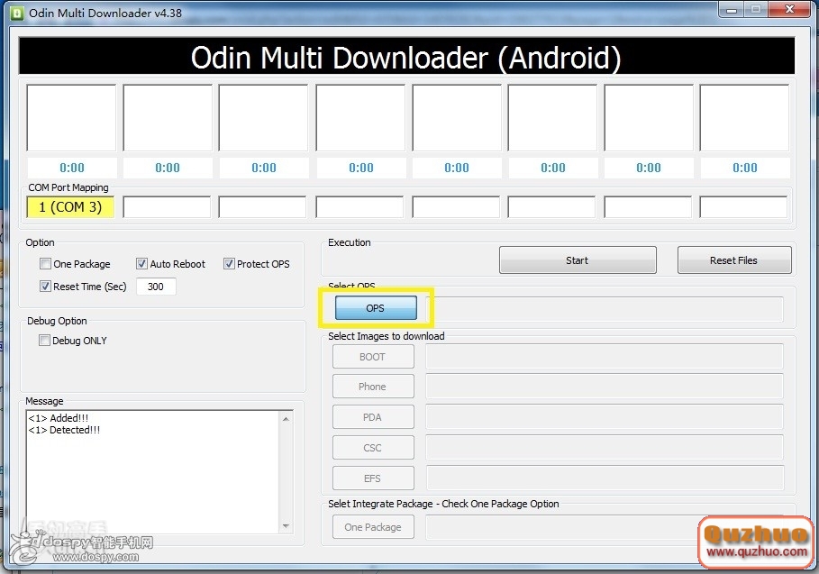
Task: Click the Message log scroll up arrow
Action: point(286,419)
